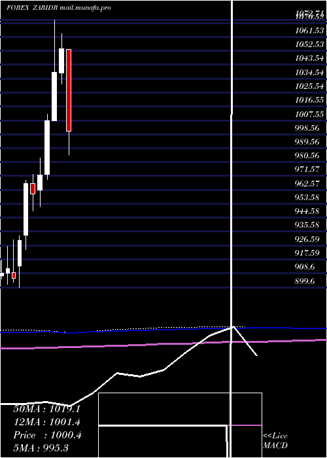
Task: Select the 1052.53 price axis label
Action: [x=309, y=44]
